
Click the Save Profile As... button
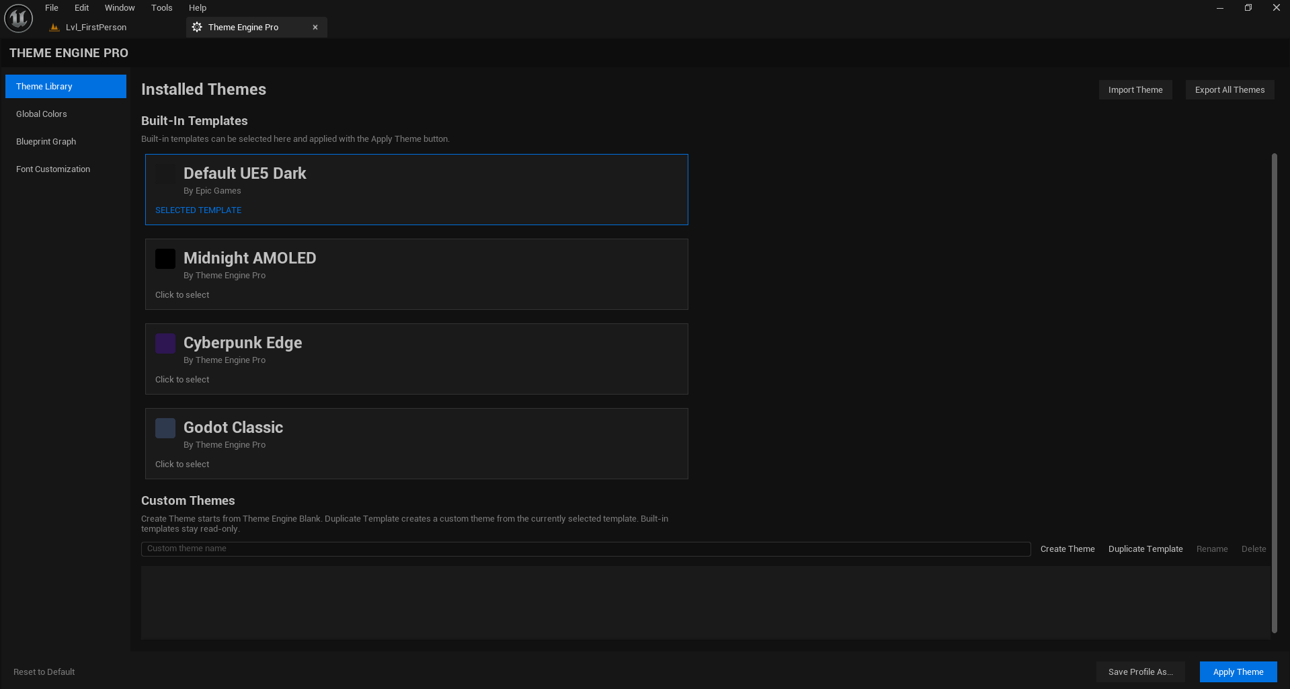click(1141, 672)
